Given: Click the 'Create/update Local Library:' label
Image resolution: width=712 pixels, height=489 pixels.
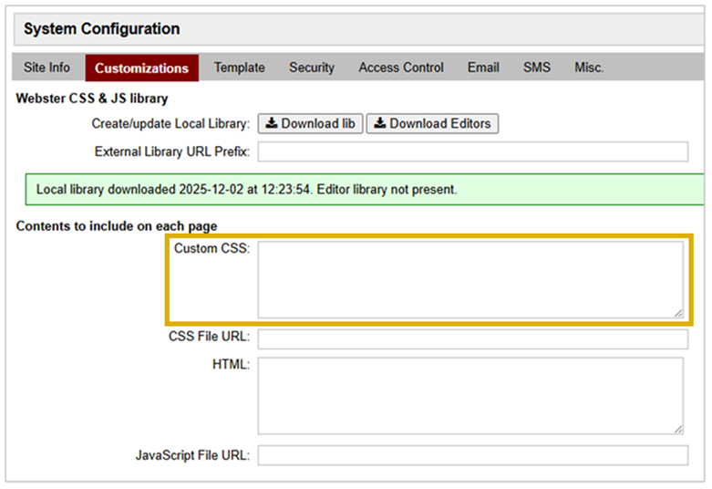Looking at the screenshot, I should pyautogui.click(x=170, y=123).
